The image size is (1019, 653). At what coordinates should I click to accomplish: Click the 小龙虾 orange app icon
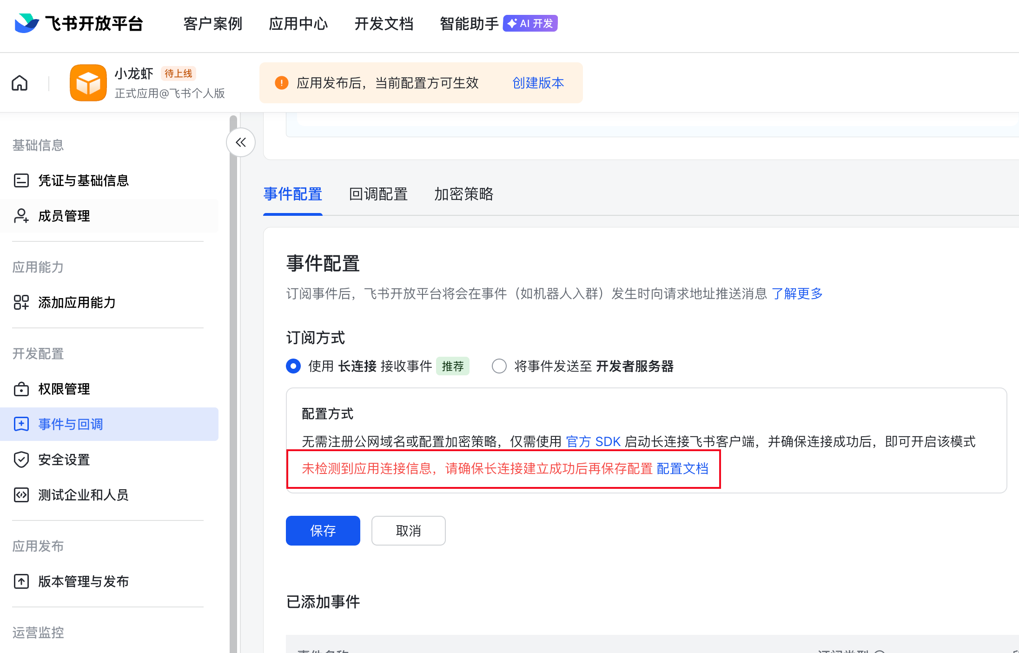click(x=88, y=83)
